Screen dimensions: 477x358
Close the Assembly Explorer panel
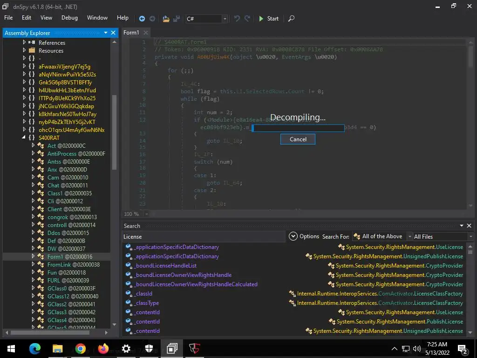click(x=113, y=33)
